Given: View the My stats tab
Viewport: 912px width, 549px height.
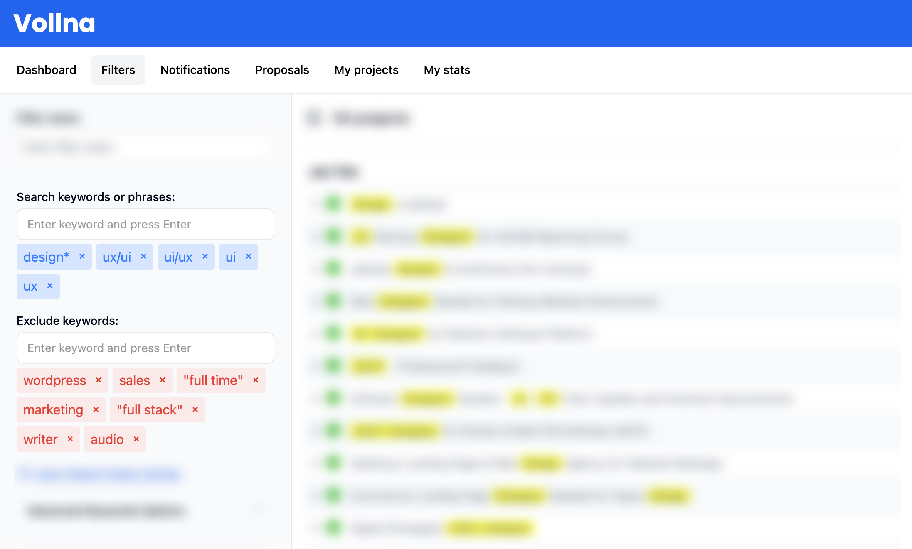Looking at the screenshot, I should pos(447,70).
